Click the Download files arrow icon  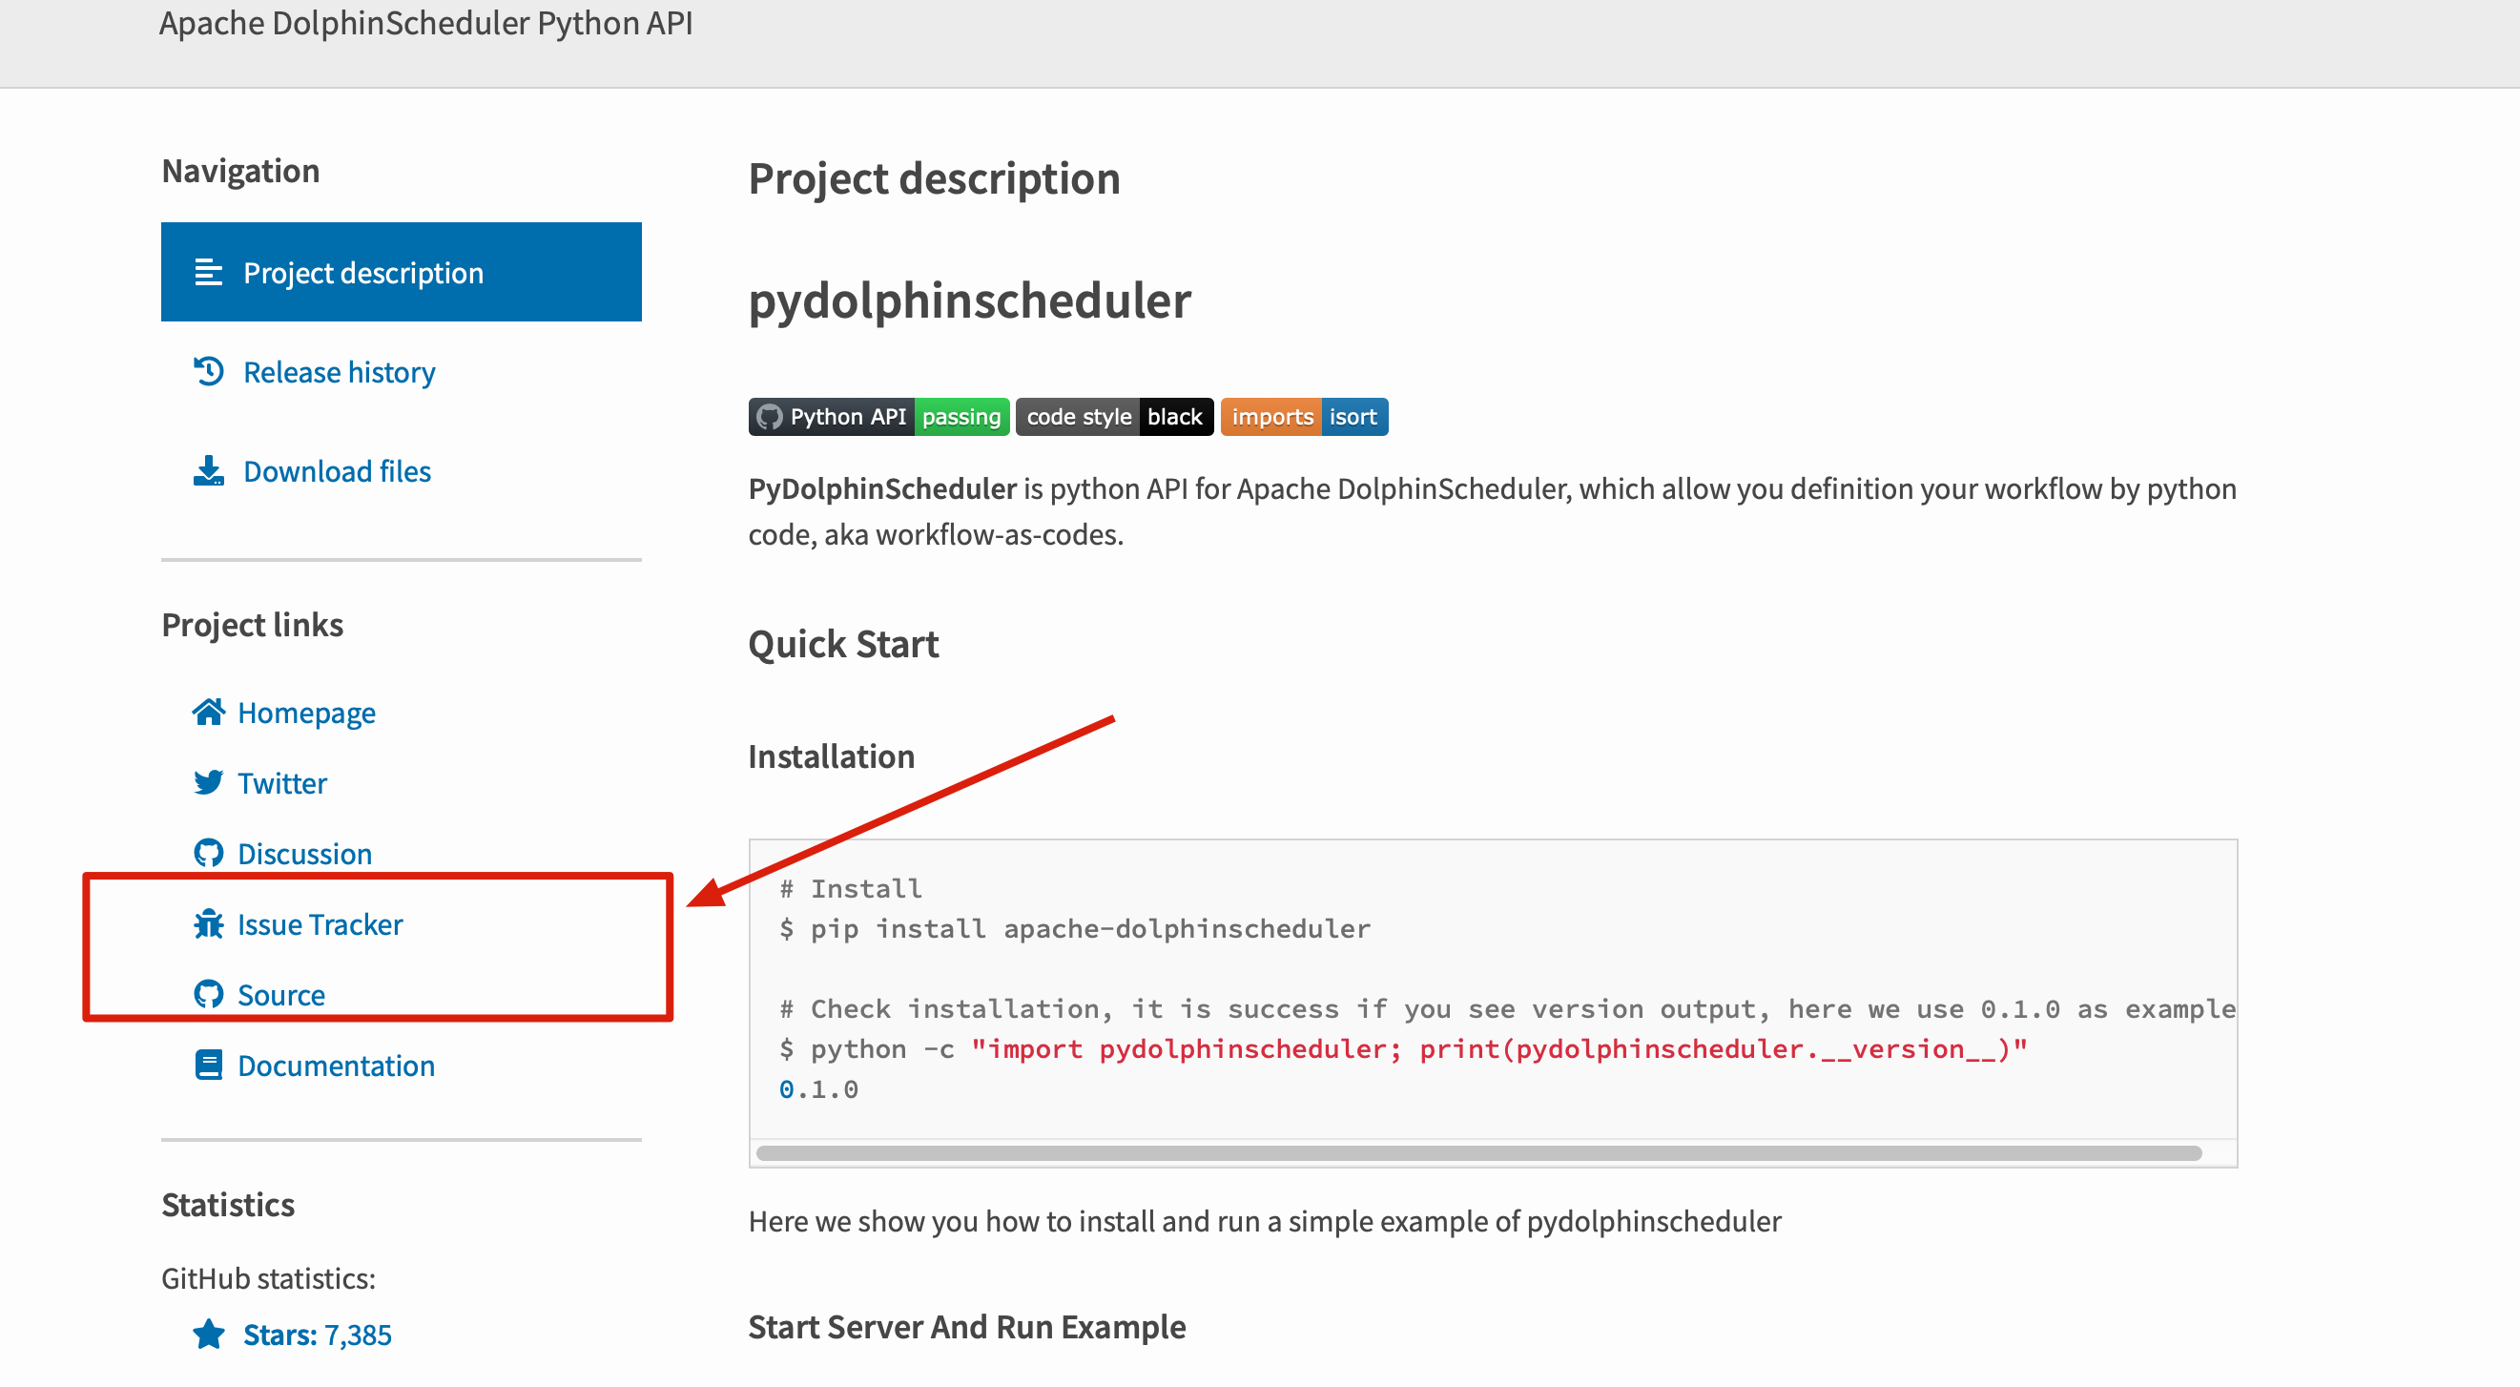click(x=208, y=470)
